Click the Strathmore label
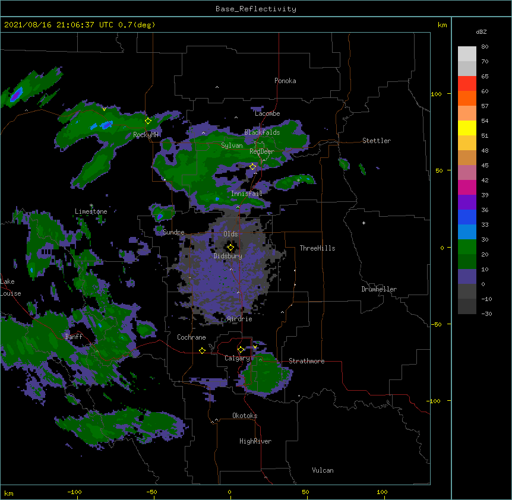 click(x=306, y=361)
